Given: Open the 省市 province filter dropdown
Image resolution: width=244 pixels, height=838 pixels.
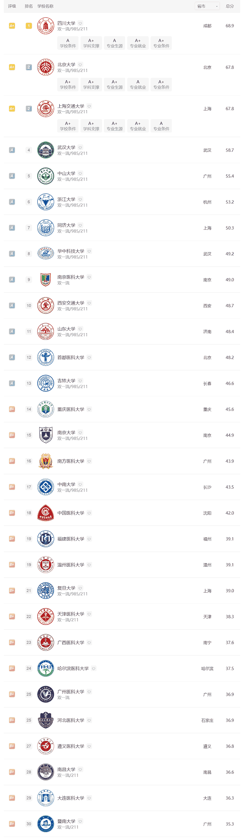Looking at the screenshot, I should click(207, 6).
